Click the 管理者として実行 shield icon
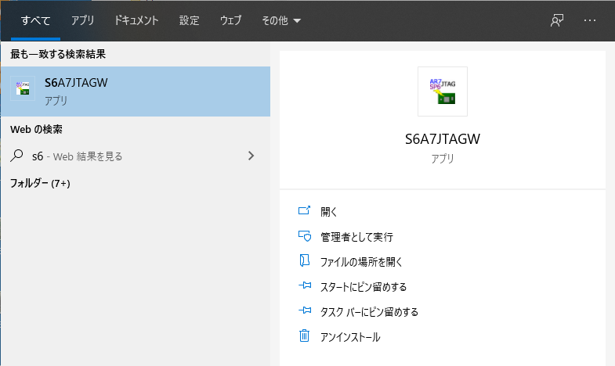615x366 pixels. coord(305,236)
